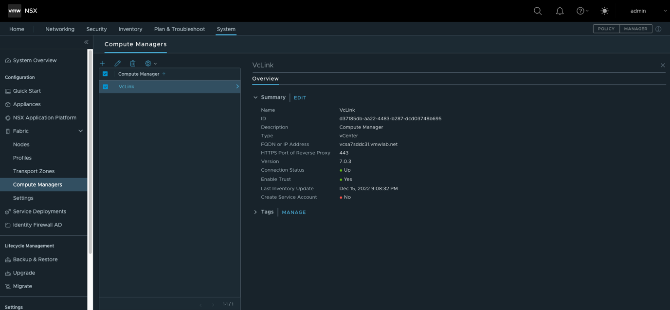Click the sidebar vertical scrollbar

[90, 152]
